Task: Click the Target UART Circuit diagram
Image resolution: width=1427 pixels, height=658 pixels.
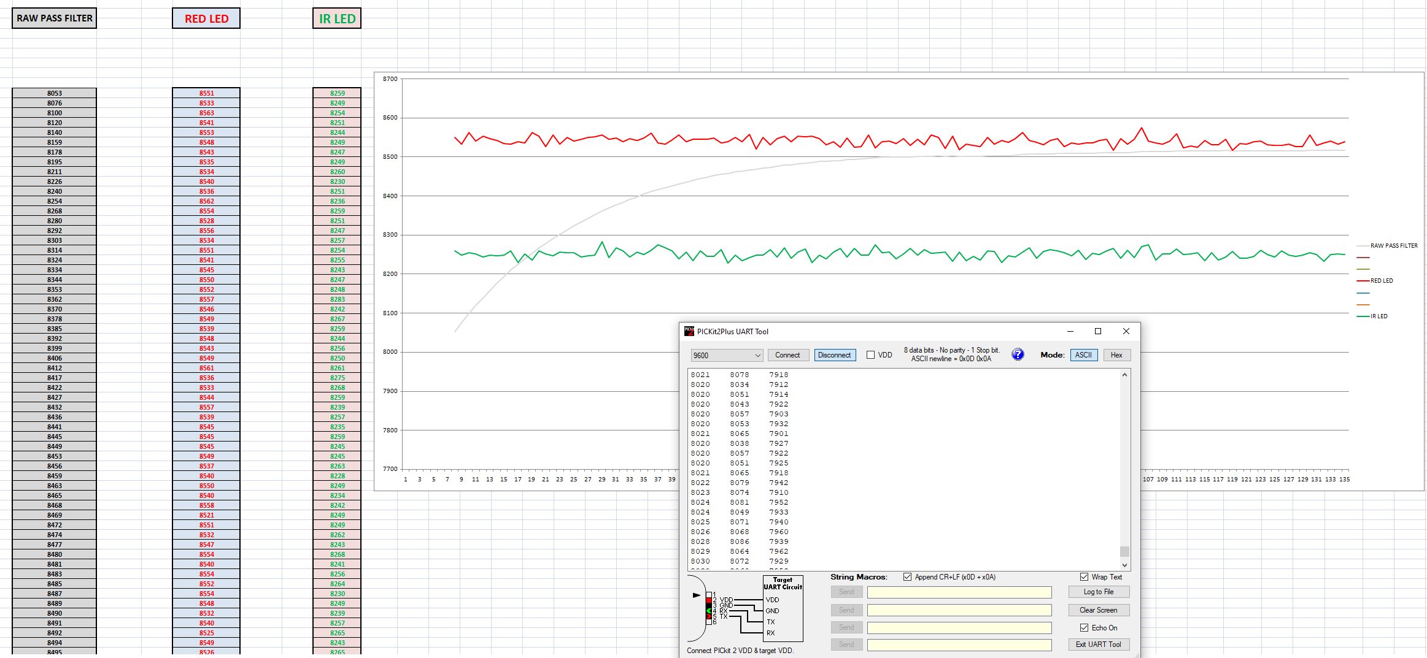Action: pos(783,608)
